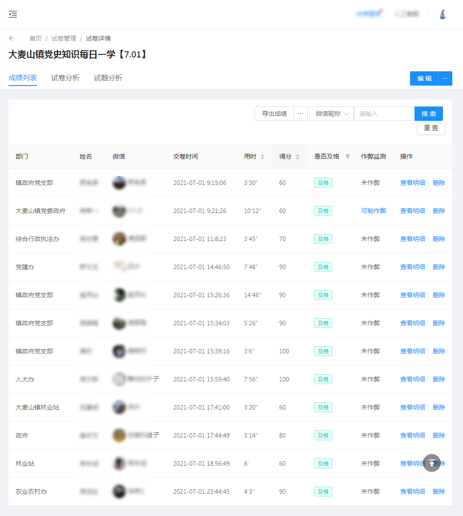Focus the 请输入 search field
The image size is (463, 516).
384,114
